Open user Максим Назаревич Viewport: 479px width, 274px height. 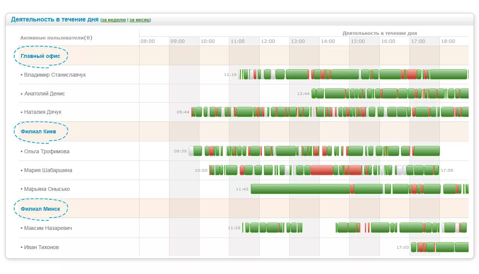pyautogui.click(x=48, y=228)
